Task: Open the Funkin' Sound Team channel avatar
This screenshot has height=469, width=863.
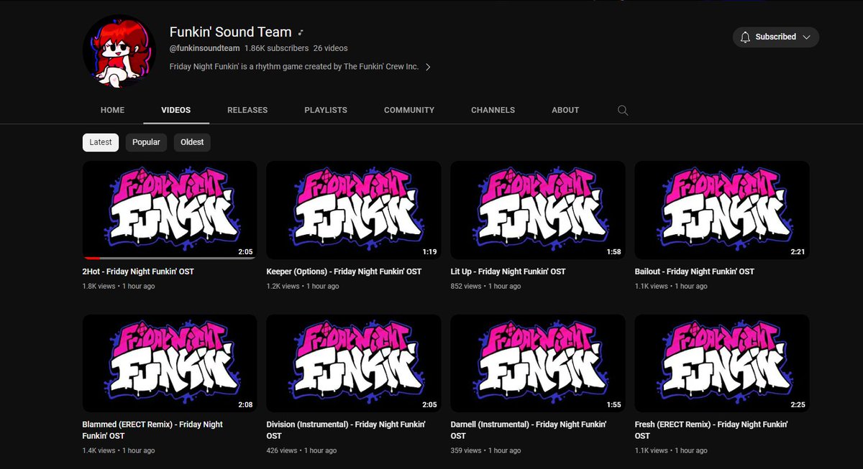Action: [x=120, y=50]
